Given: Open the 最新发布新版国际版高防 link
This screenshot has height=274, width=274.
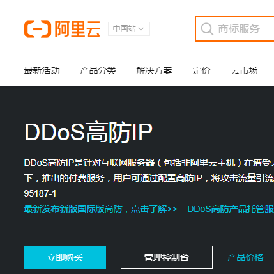Looking at the screenshot, I should [x=100, y=209].
